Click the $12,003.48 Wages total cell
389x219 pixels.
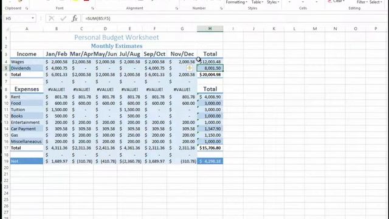point(210,62)
